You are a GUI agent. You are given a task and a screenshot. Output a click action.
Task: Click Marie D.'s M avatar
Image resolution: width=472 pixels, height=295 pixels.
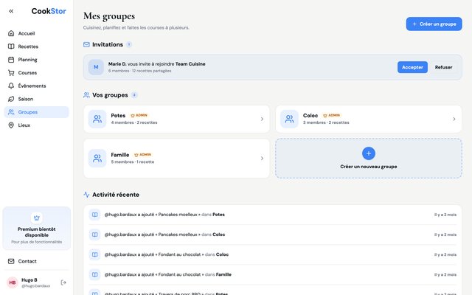pyautogui.click(x=96, y=67)
